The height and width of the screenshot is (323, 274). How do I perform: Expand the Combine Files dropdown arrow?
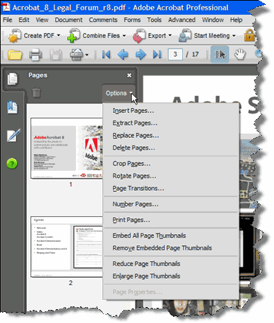tap(124, 36)
